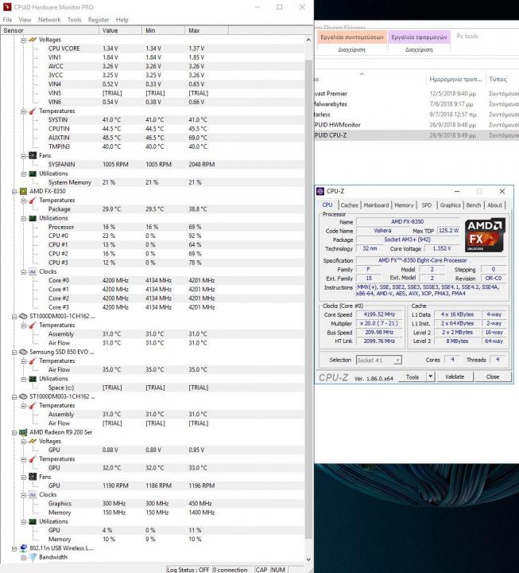
Task: Switch to the SPD tab in CPU-Z
Action: click(426, 205)
